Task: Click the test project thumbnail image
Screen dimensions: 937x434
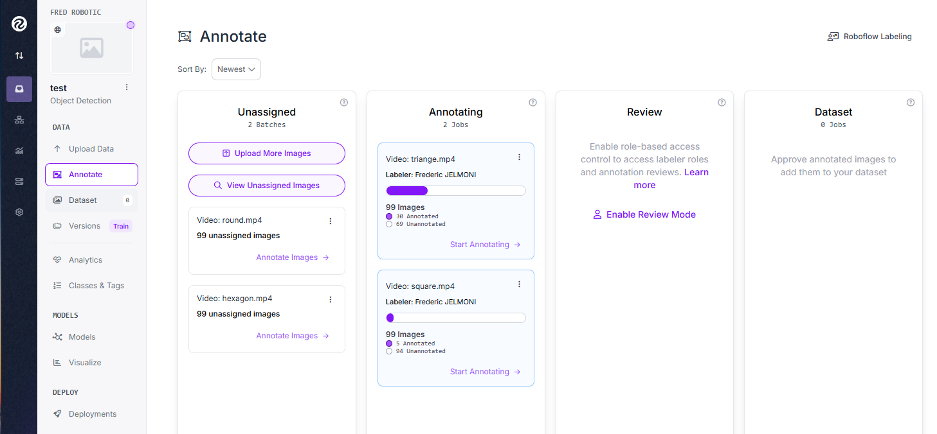Action: tap(91, 48)
